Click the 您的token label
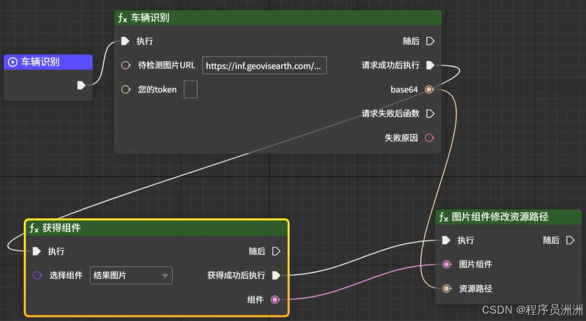This screenshot has width=586, height=321. 157,89
